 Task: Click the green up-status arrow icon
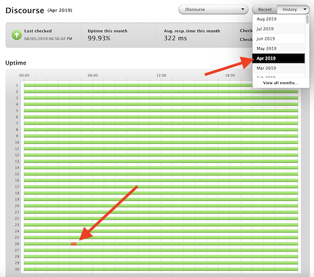(x=17, y=35)
